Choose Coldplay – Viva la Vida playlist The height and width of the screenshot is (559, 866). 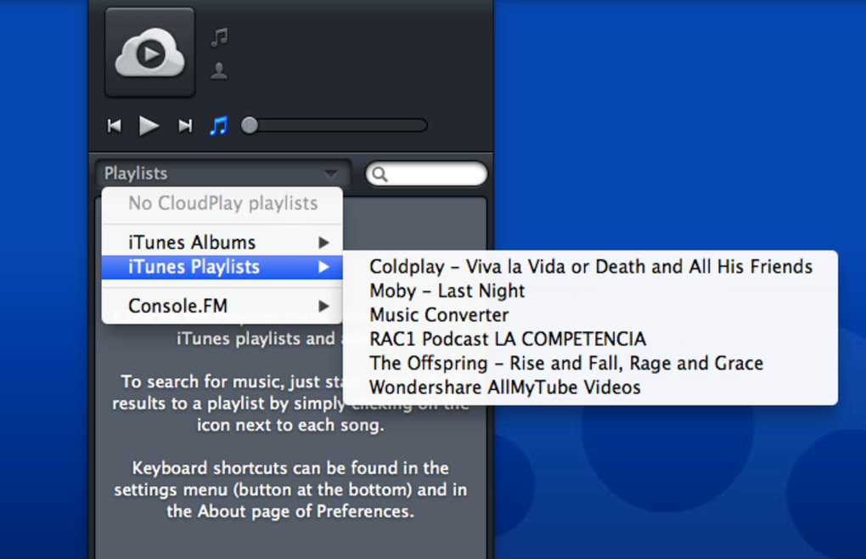pos(590,267)
